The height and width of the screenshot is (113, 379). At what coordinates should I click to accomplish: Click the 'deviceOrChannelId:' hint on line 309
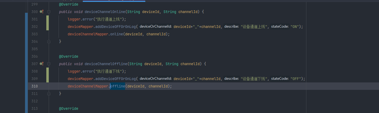pos(155,79)
